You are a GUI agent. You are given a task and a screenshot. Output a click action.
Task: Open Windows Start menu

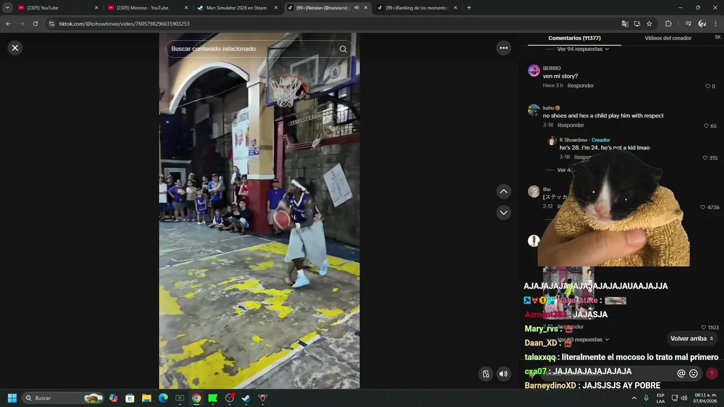12,398
